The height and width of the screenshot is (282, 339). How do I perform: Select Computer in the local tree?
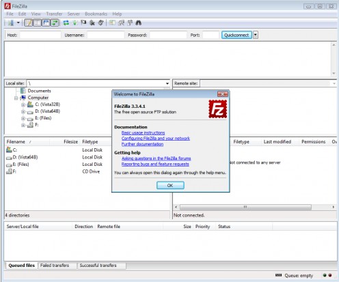click(x=38, y=98)
